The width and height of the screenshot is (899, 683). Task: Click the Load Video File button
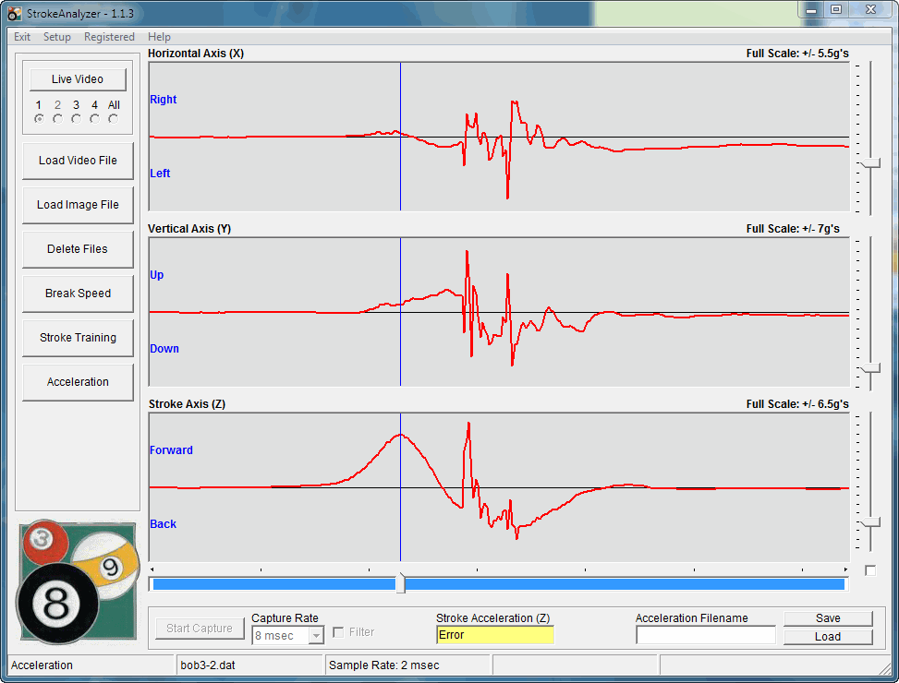(x=78, y=161)
